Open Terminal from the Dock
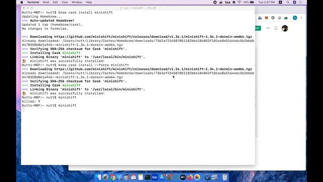 tap(147, 177)
